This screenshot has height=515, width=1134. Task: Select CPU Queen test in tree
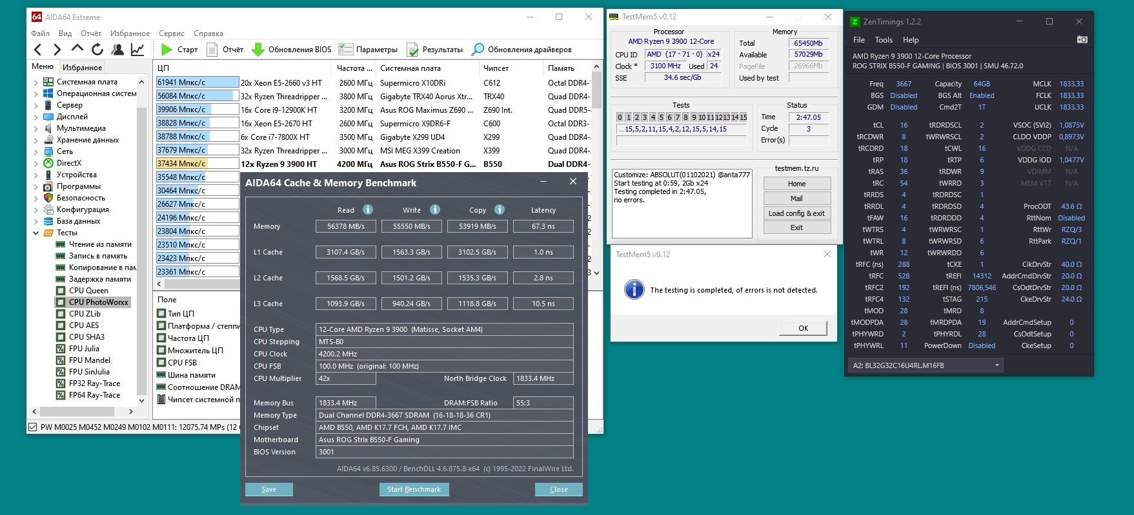click(88, 291)
